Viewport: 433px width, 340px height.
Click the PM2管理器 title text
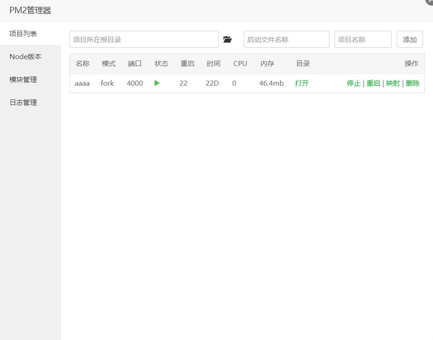coord(30,11)
